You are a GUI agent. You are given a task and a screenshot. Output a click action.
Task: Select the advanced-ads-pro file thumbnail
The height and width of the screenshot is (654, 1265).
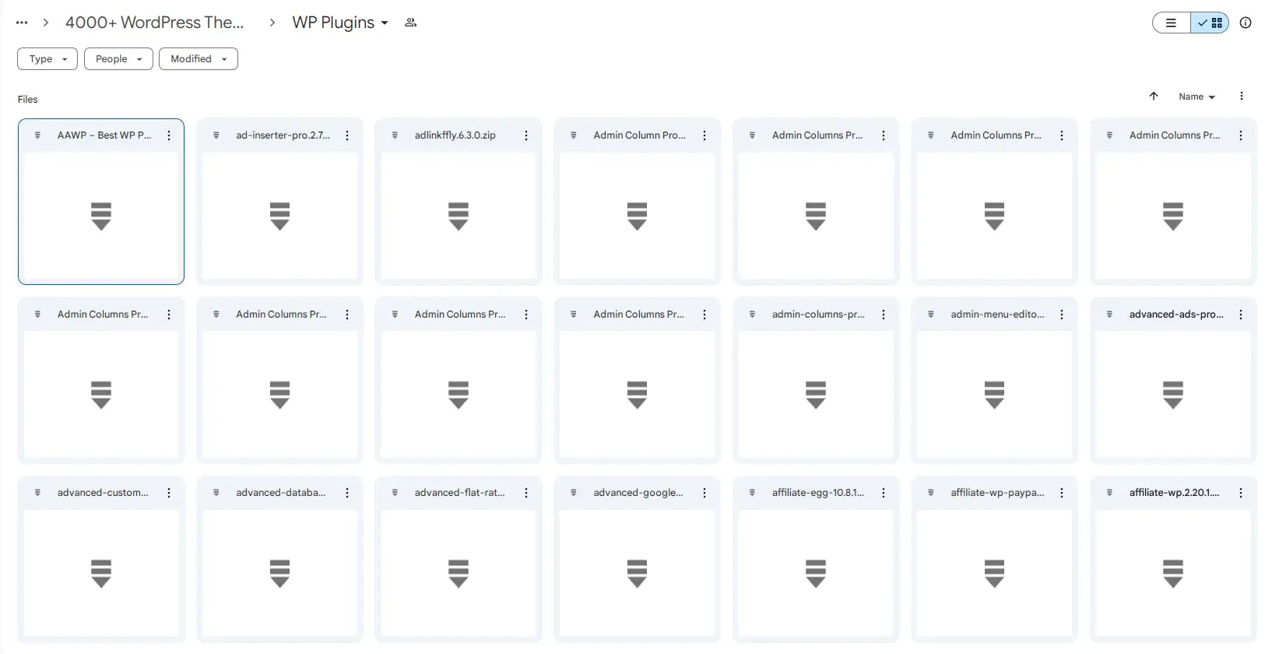tap(1173, 395)
